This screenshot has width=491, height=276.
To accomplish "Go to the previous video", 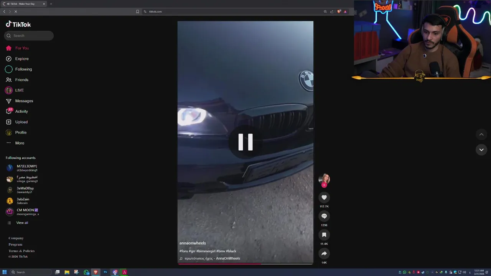I will click(x=481, y=135).
